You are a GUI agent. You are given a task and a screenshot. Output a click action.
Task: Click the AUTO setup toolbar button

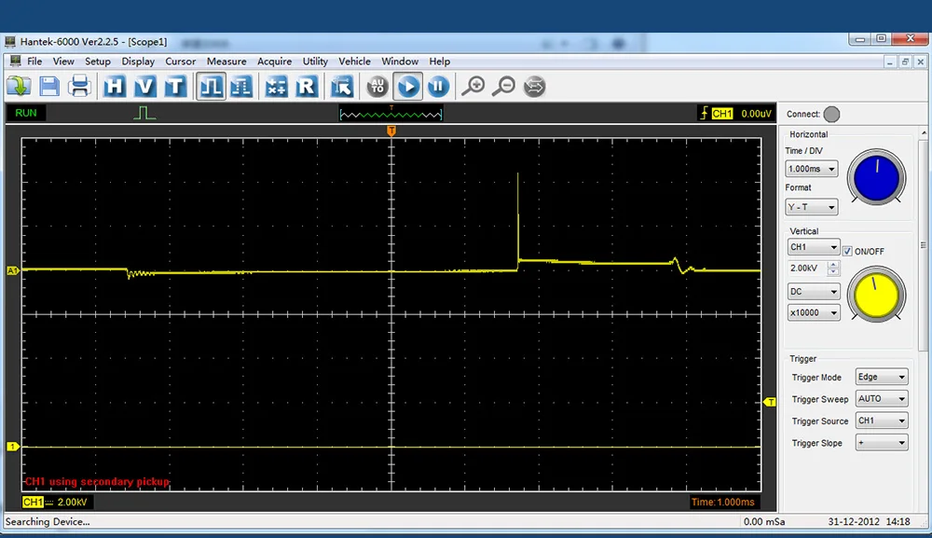[377, 87]
